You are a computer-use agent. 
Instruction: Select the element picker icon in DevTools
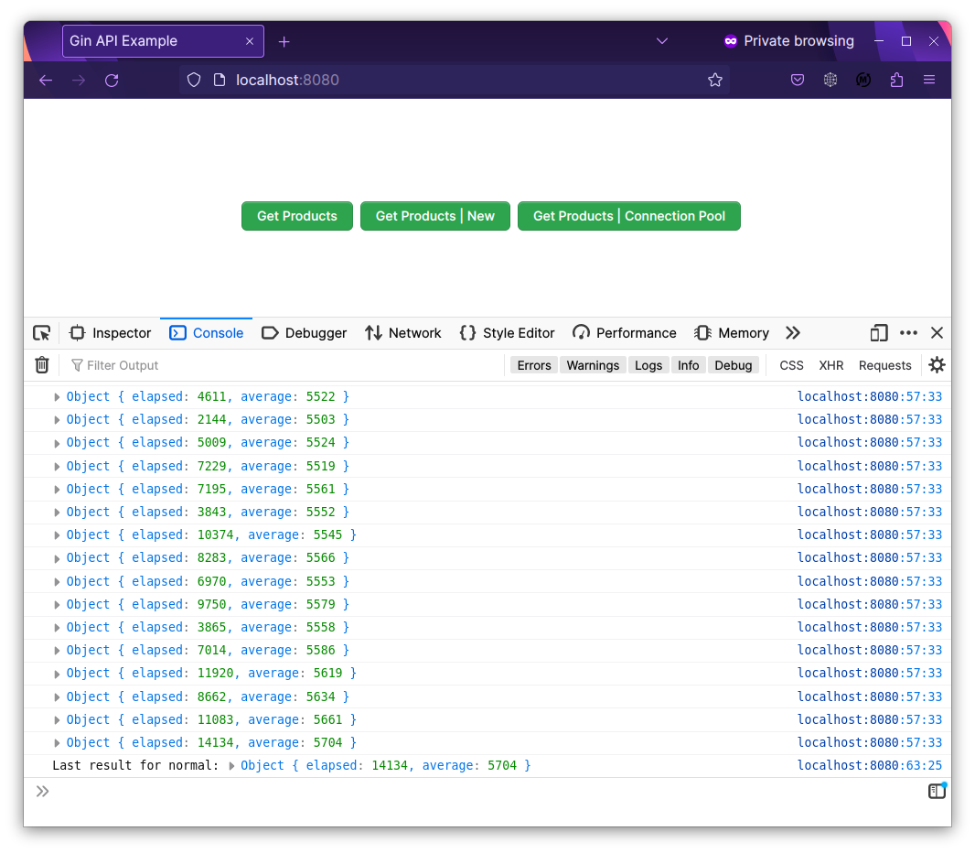(41, 333)
